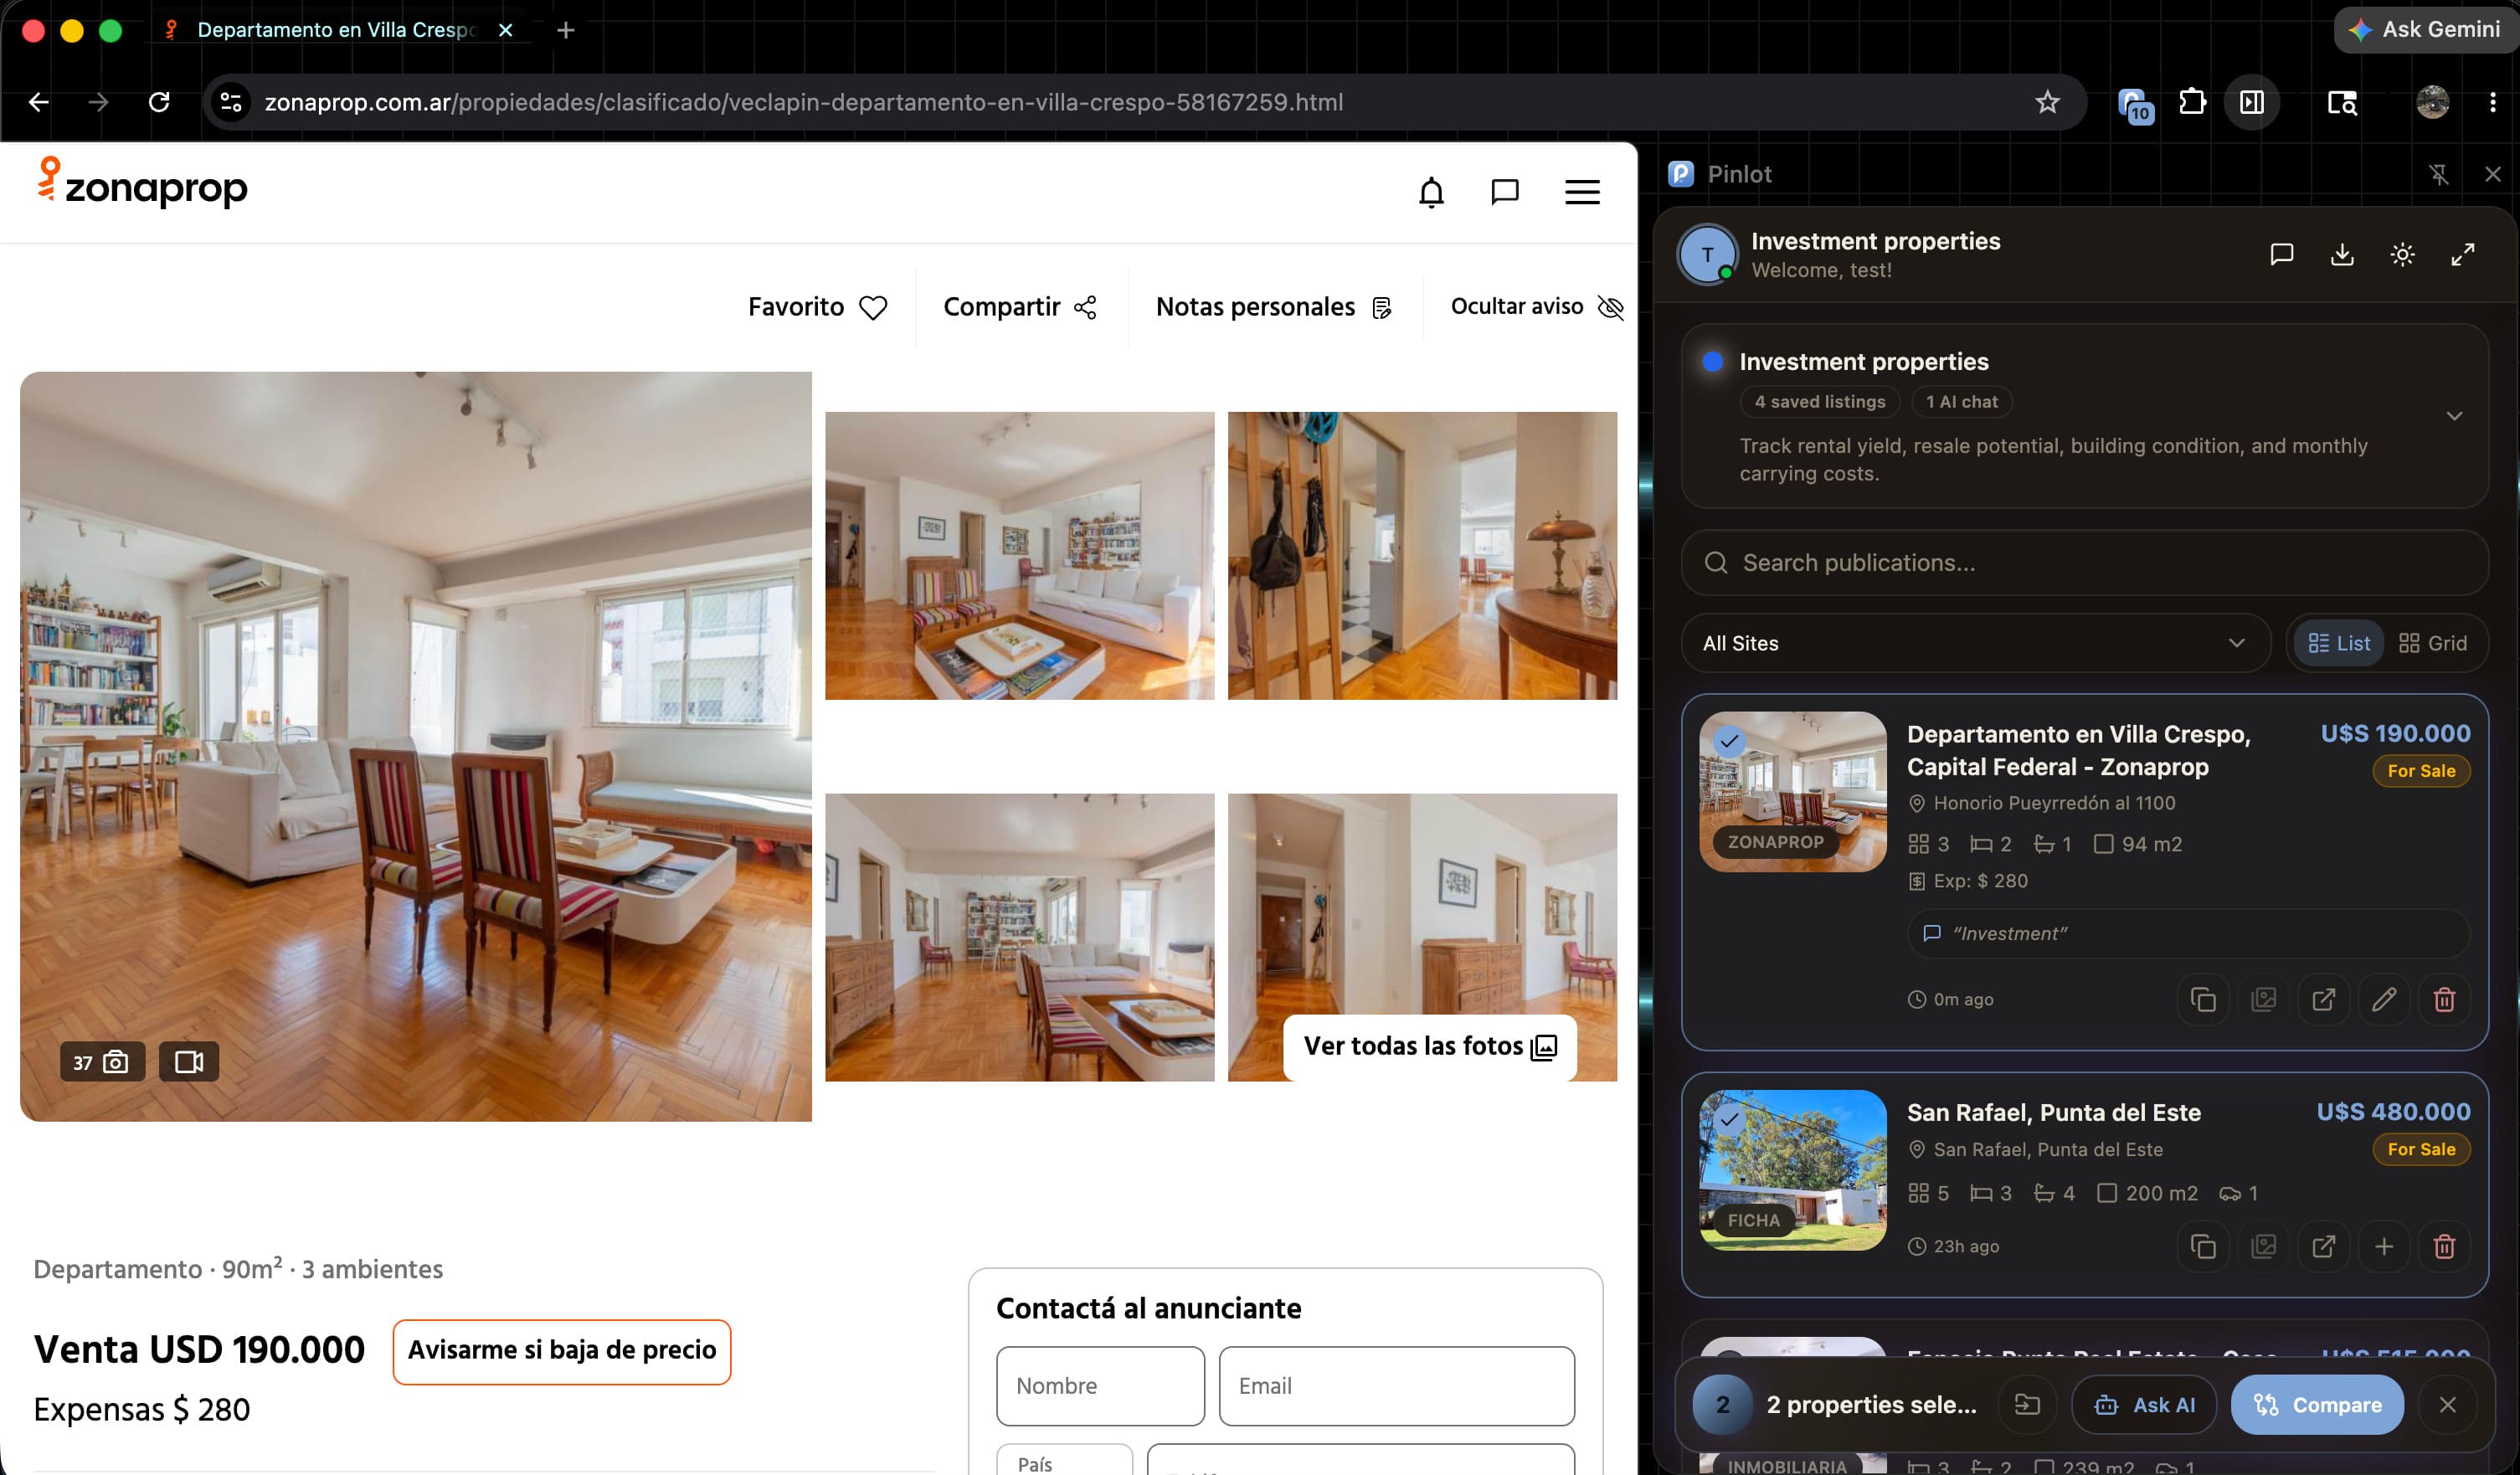Click Departamento en Villa Crespo listing title

(2078, 750)
